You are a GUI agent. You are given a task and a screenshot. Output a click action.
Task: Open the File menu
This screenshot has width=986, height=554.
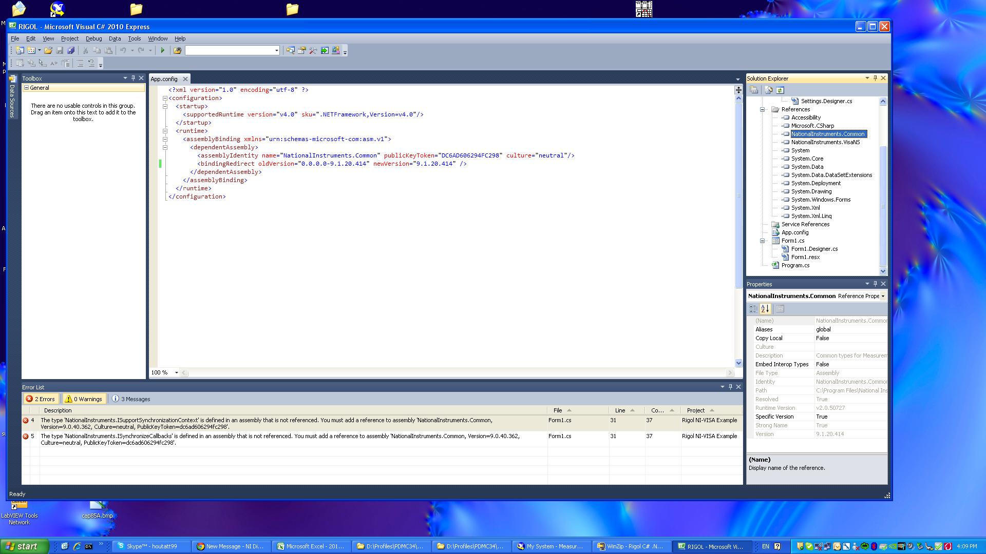15,38
